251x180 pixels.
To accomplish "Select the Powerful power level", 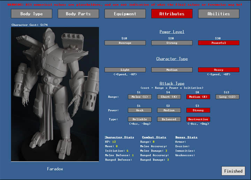I will point(219,43).
